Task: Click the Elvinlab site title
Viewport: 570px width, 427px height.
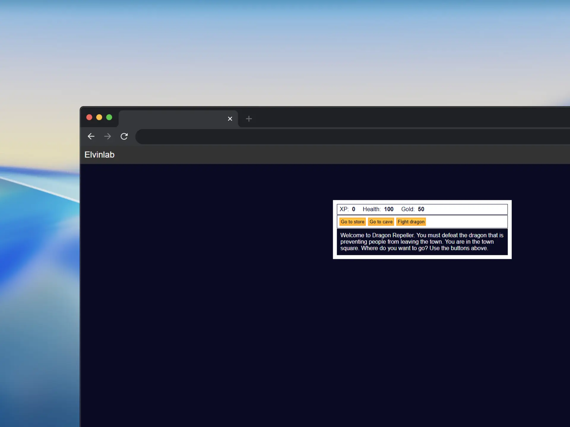Action: pos(99,154)
